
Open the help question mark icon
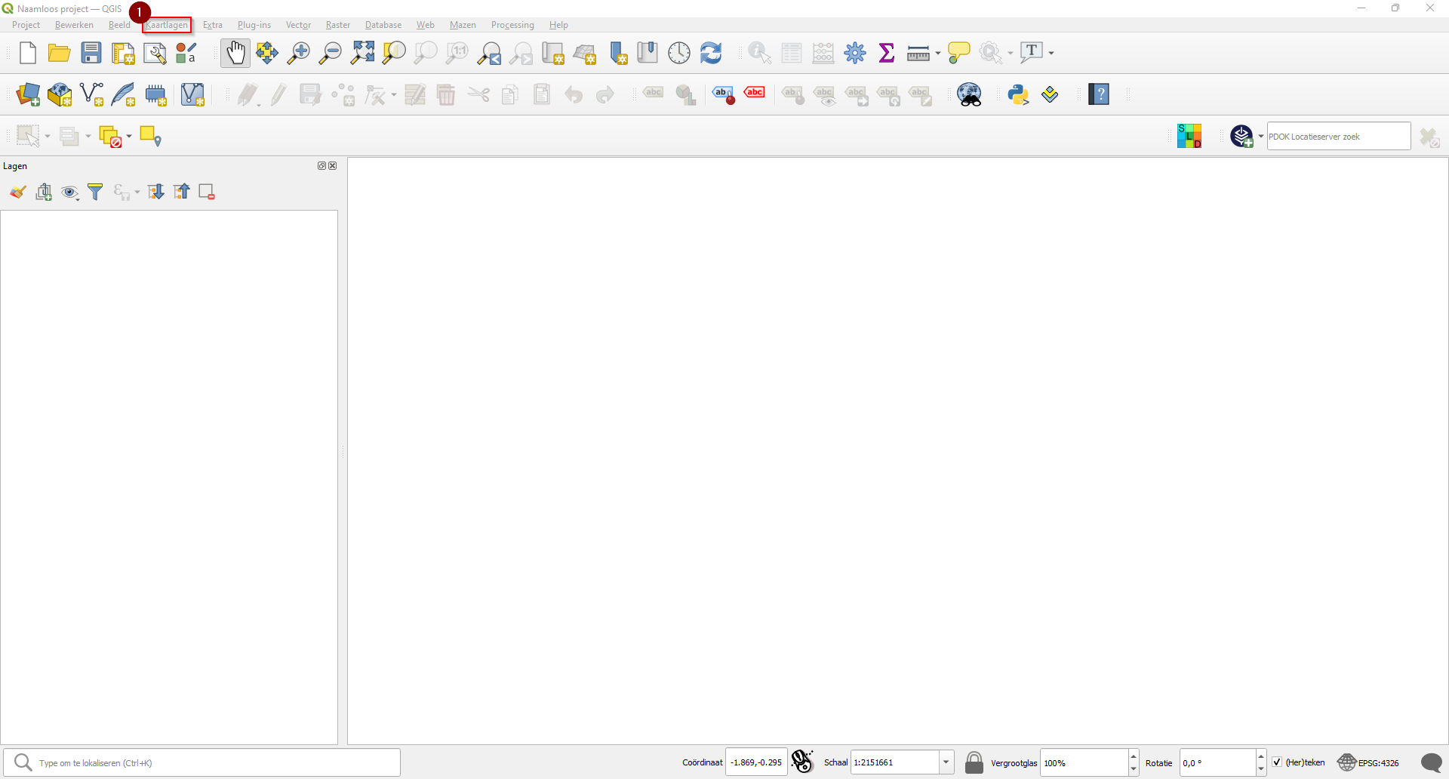(1099, 94)
